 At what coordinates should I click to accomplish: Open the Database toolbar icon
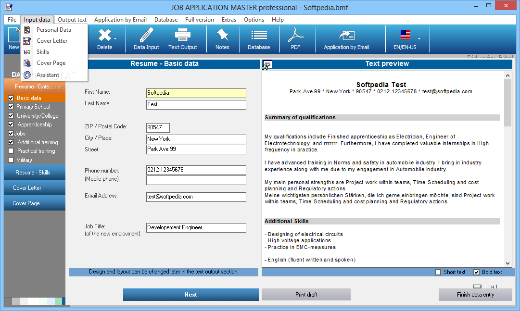pos(259,35)
